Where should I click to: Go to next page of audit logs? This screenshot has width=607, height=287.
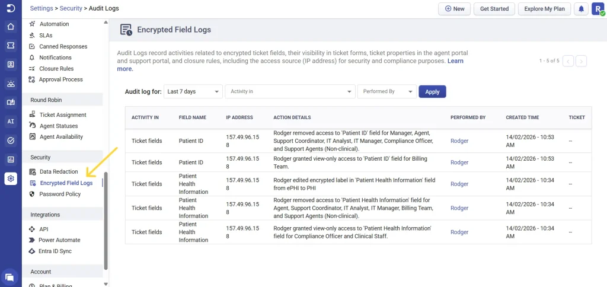tap(581, 61)
